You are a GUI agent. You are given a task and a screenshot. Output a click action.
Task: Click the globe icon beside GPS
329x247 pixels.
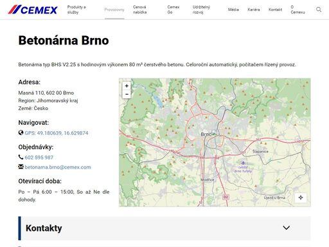pyautogui.click(x=21, y=133)
